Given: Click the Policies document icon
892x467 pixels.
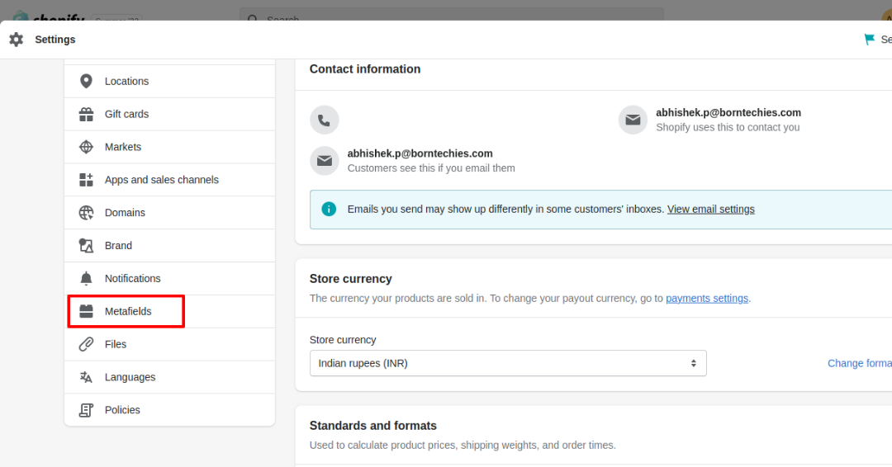Looking at the screenshot, I should pos(86,410).
